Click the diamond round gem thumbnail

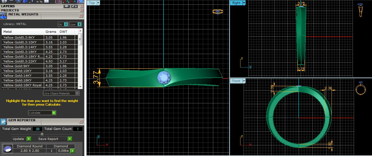tap(8, 148)
